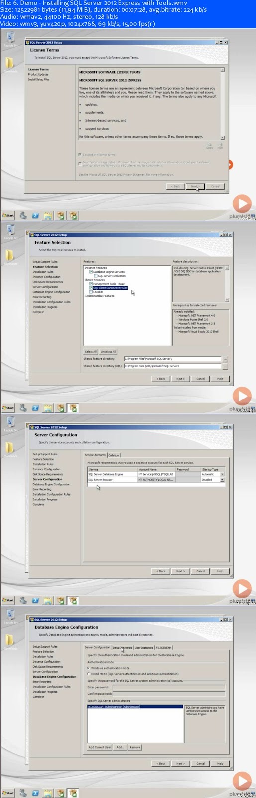The width and height of the screenshot is (256, 798).
Task: Click last taskbar icon below the Feature Selection window
Action: click(x=73, y=408)
